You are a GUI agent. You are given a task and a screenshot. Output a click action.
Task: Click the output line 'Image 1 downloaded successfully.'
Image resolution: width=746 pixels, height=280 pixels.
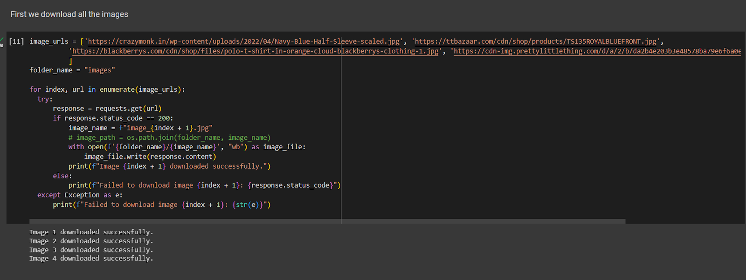[91, 232]
